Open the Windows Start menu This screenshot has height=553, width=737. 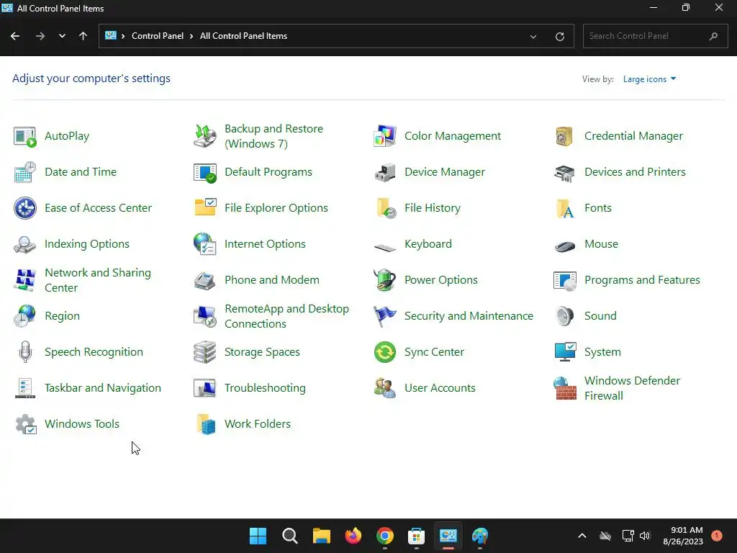[258, 536]
